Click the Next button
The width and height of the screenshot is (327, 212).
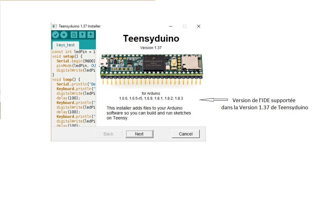click(139, 134)
